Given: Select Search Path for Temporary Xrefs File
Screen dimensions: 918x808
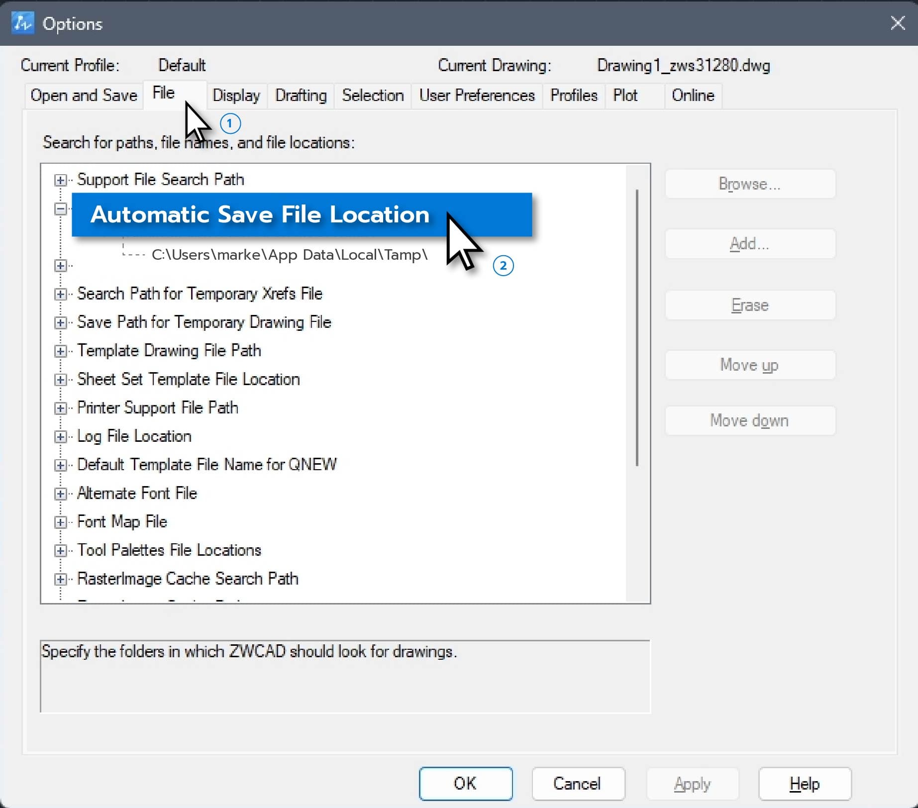Looking at the screenshot, I should (x=200, y=294).
